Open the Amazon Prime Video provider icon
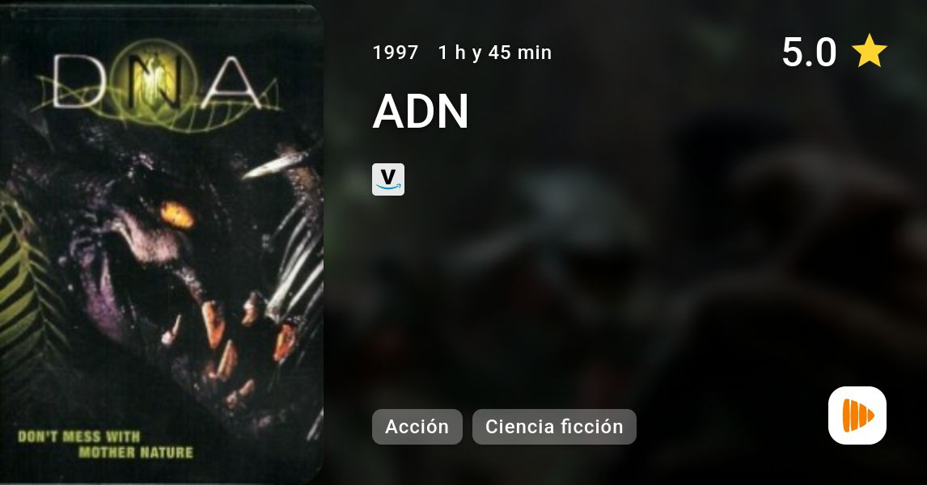The height and width of the screenshot is (485, 927). pos(387,179)
